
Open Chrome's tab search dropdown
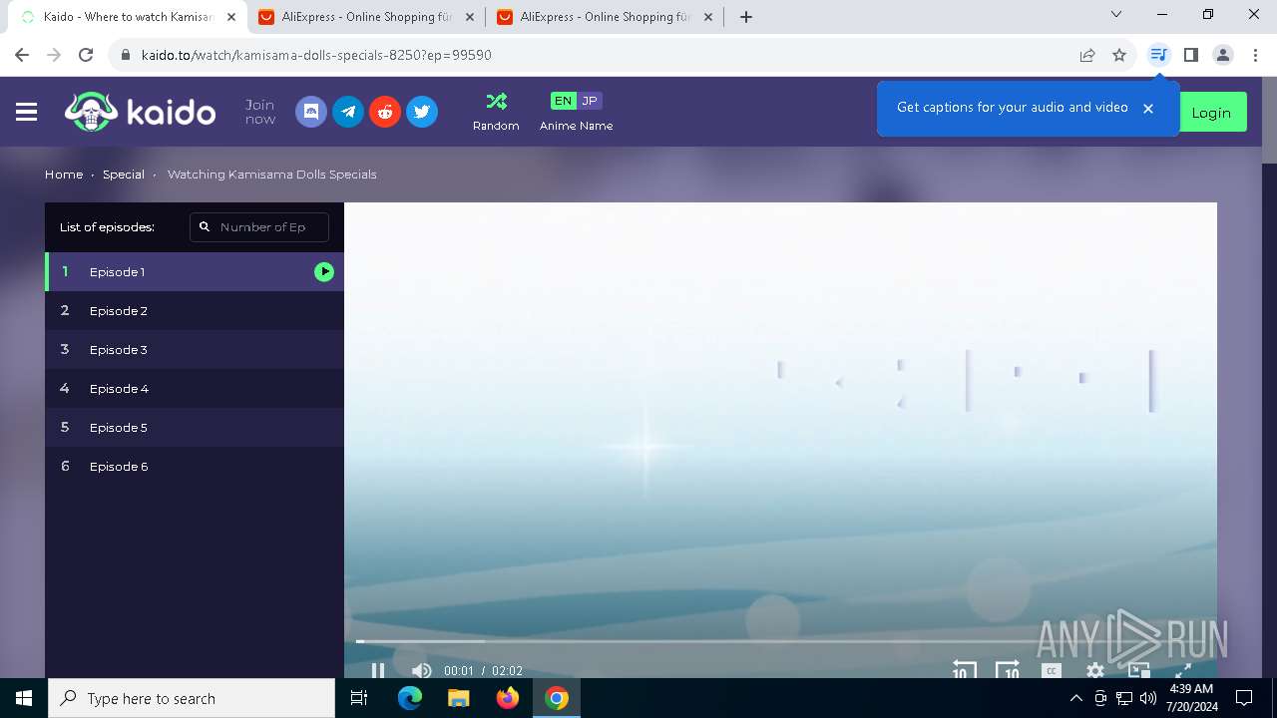(1116, 15)
